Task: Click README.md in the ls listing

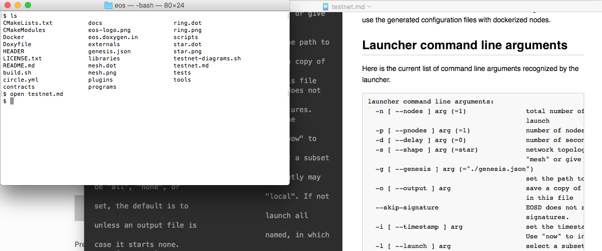Action: coord(19,65)
